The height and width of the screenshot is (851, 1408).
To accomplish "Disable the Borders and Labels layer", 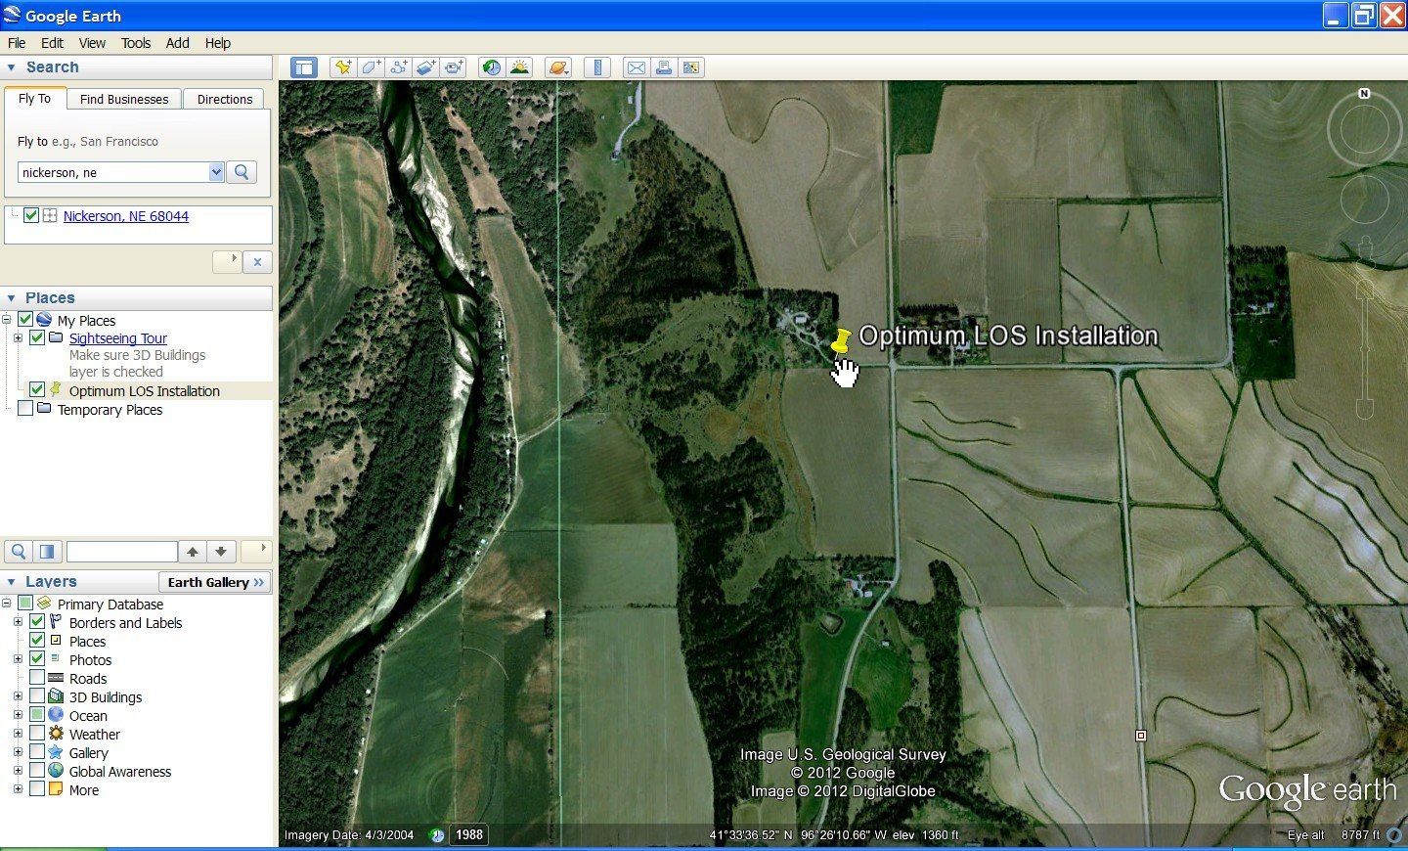I will (x=37, y=622).
